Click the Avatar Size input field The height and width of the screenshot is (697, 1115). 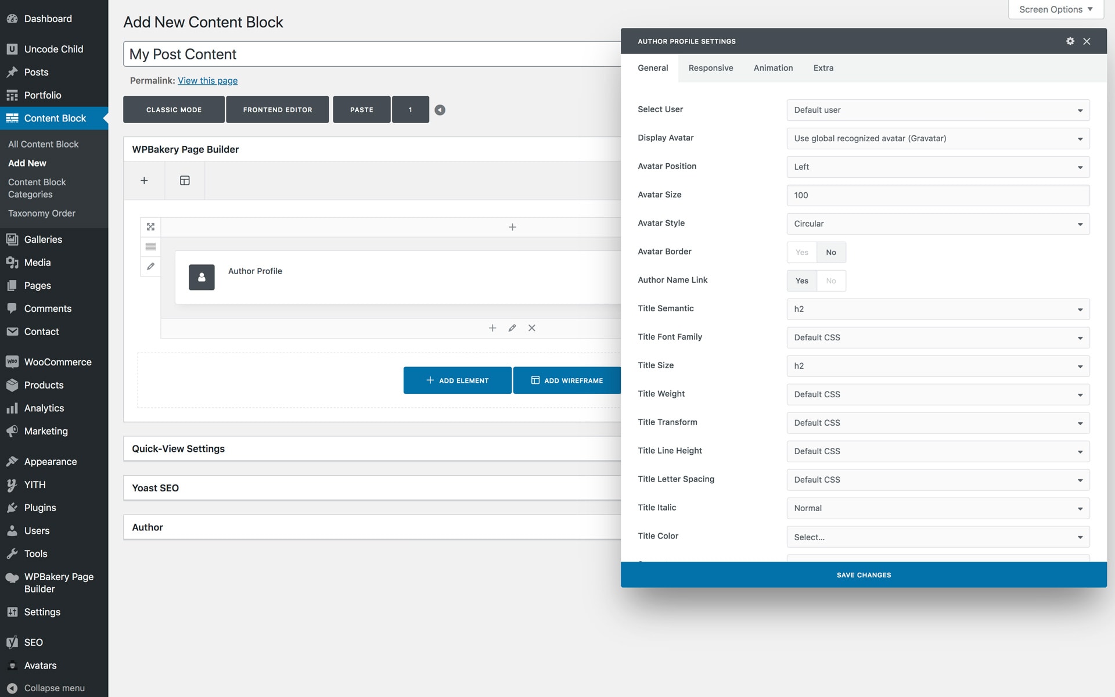(x=937, y=195)
